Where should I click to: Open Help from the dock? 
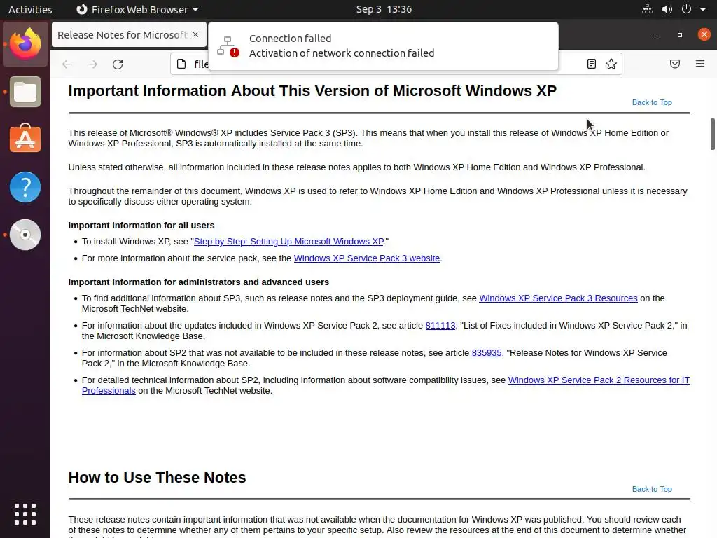pyautogui.click(x=25, y=186)
